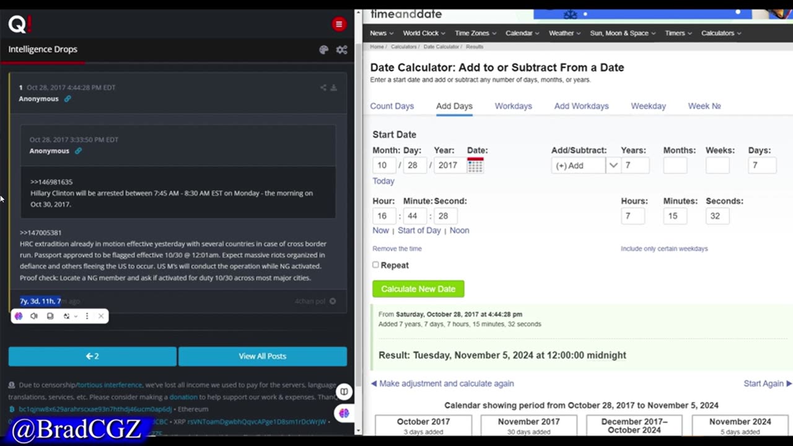
Task: Expand the News menu
Action: coord(382,33)
